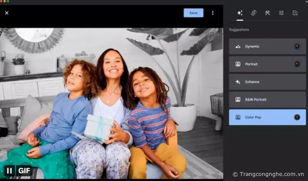Select the Suggestions sparkle tab
308x181 pixels.
[240, 13]
